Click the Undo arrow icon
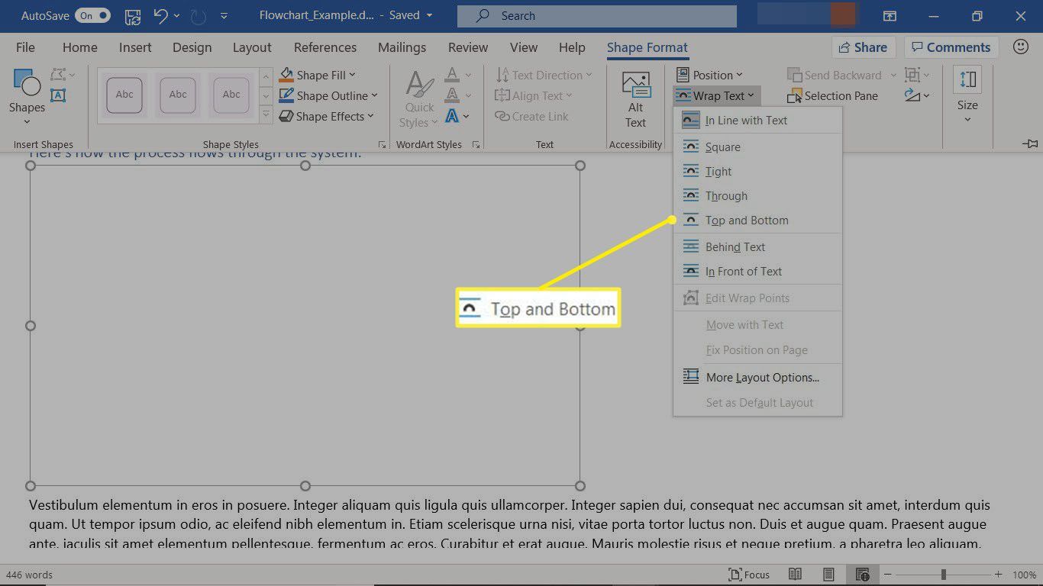 point(160,15)
